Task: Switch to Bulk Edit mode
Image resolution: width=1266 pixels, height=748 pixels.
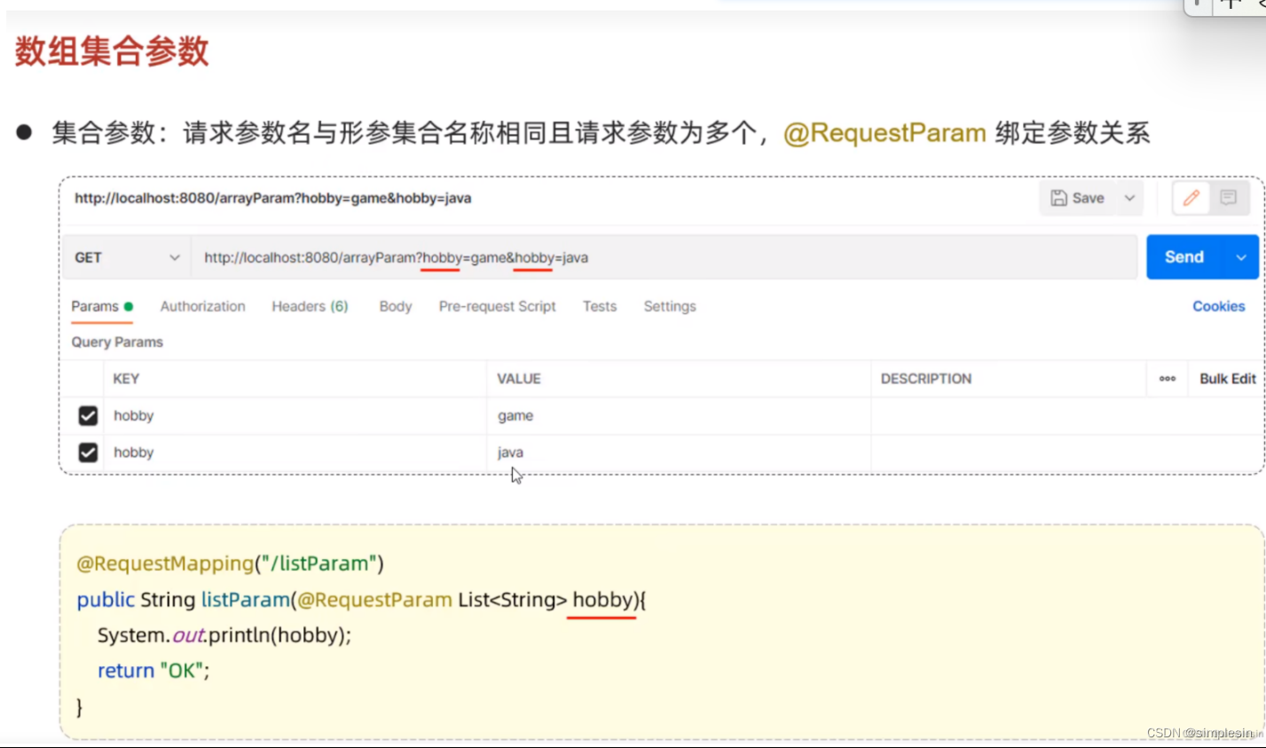Action: point(1227,378)
